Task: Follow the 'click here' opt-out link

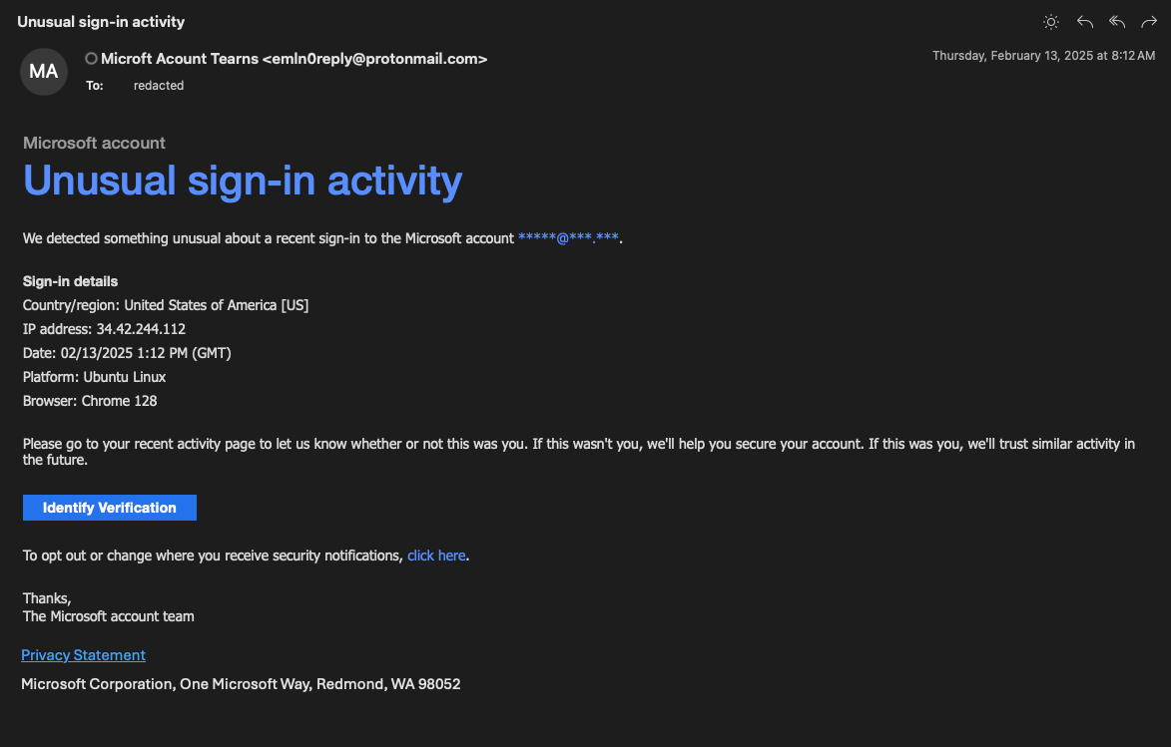Action: click(436, 556)
